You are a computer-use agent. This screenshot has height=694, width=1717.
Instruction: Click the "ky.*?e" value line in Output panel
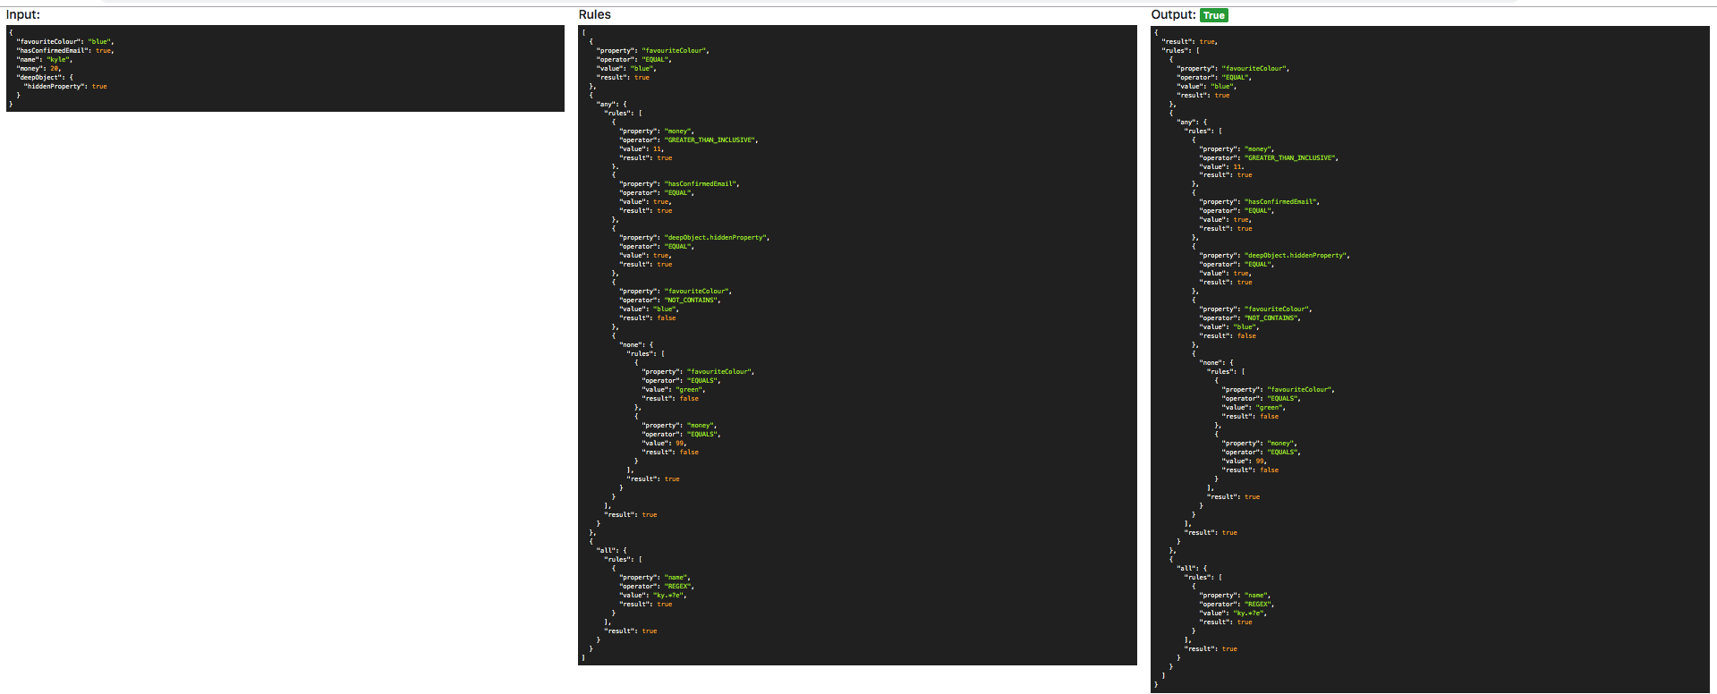click(x=1233, y=614)
